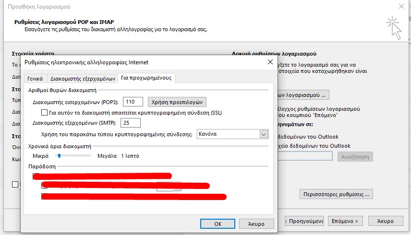Close the Internet e-mail settings dialog
The image size is (411, 235).
coord(269,62)
